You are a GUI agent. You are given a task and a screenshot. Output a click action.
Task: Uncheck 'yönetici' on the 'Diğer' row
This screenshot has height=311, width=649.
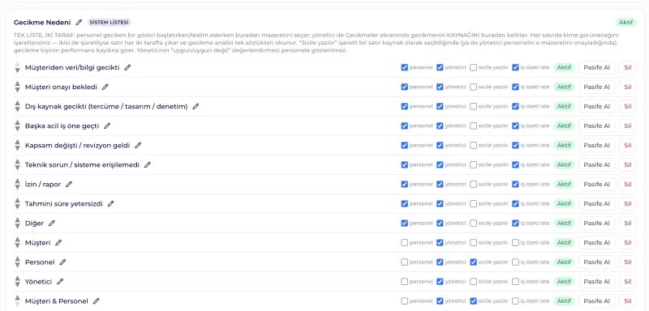pyautogui.click(x=440, y=223)
